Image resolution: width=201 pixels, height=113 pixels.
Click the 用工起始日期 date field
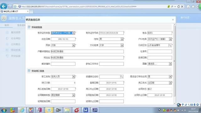tap(63, 89)
